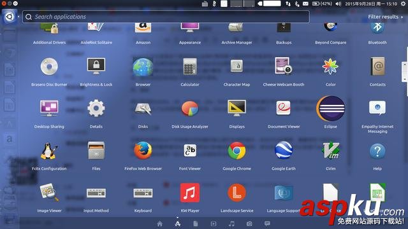This screenshot has width=408, height=229.
Task: Launch Character Map
Action: [237, 66]
